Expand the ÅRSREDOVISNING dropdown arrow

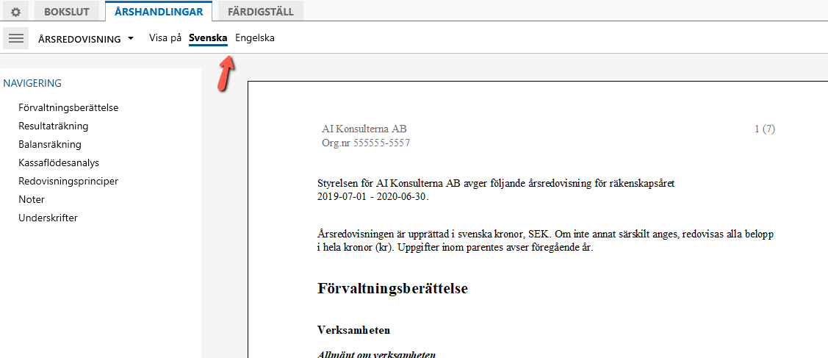(x=131, y=38)
